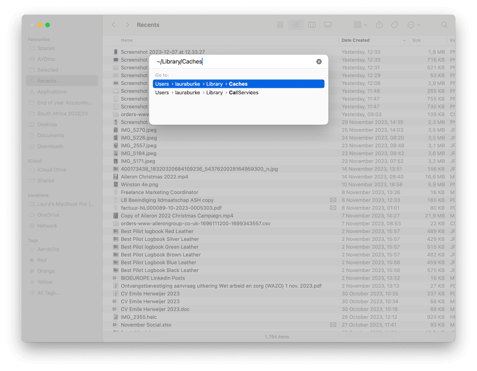The width and height of the screenshot is (477, 371).
Task: Open the Share menu icon
Action: (379, 25)
